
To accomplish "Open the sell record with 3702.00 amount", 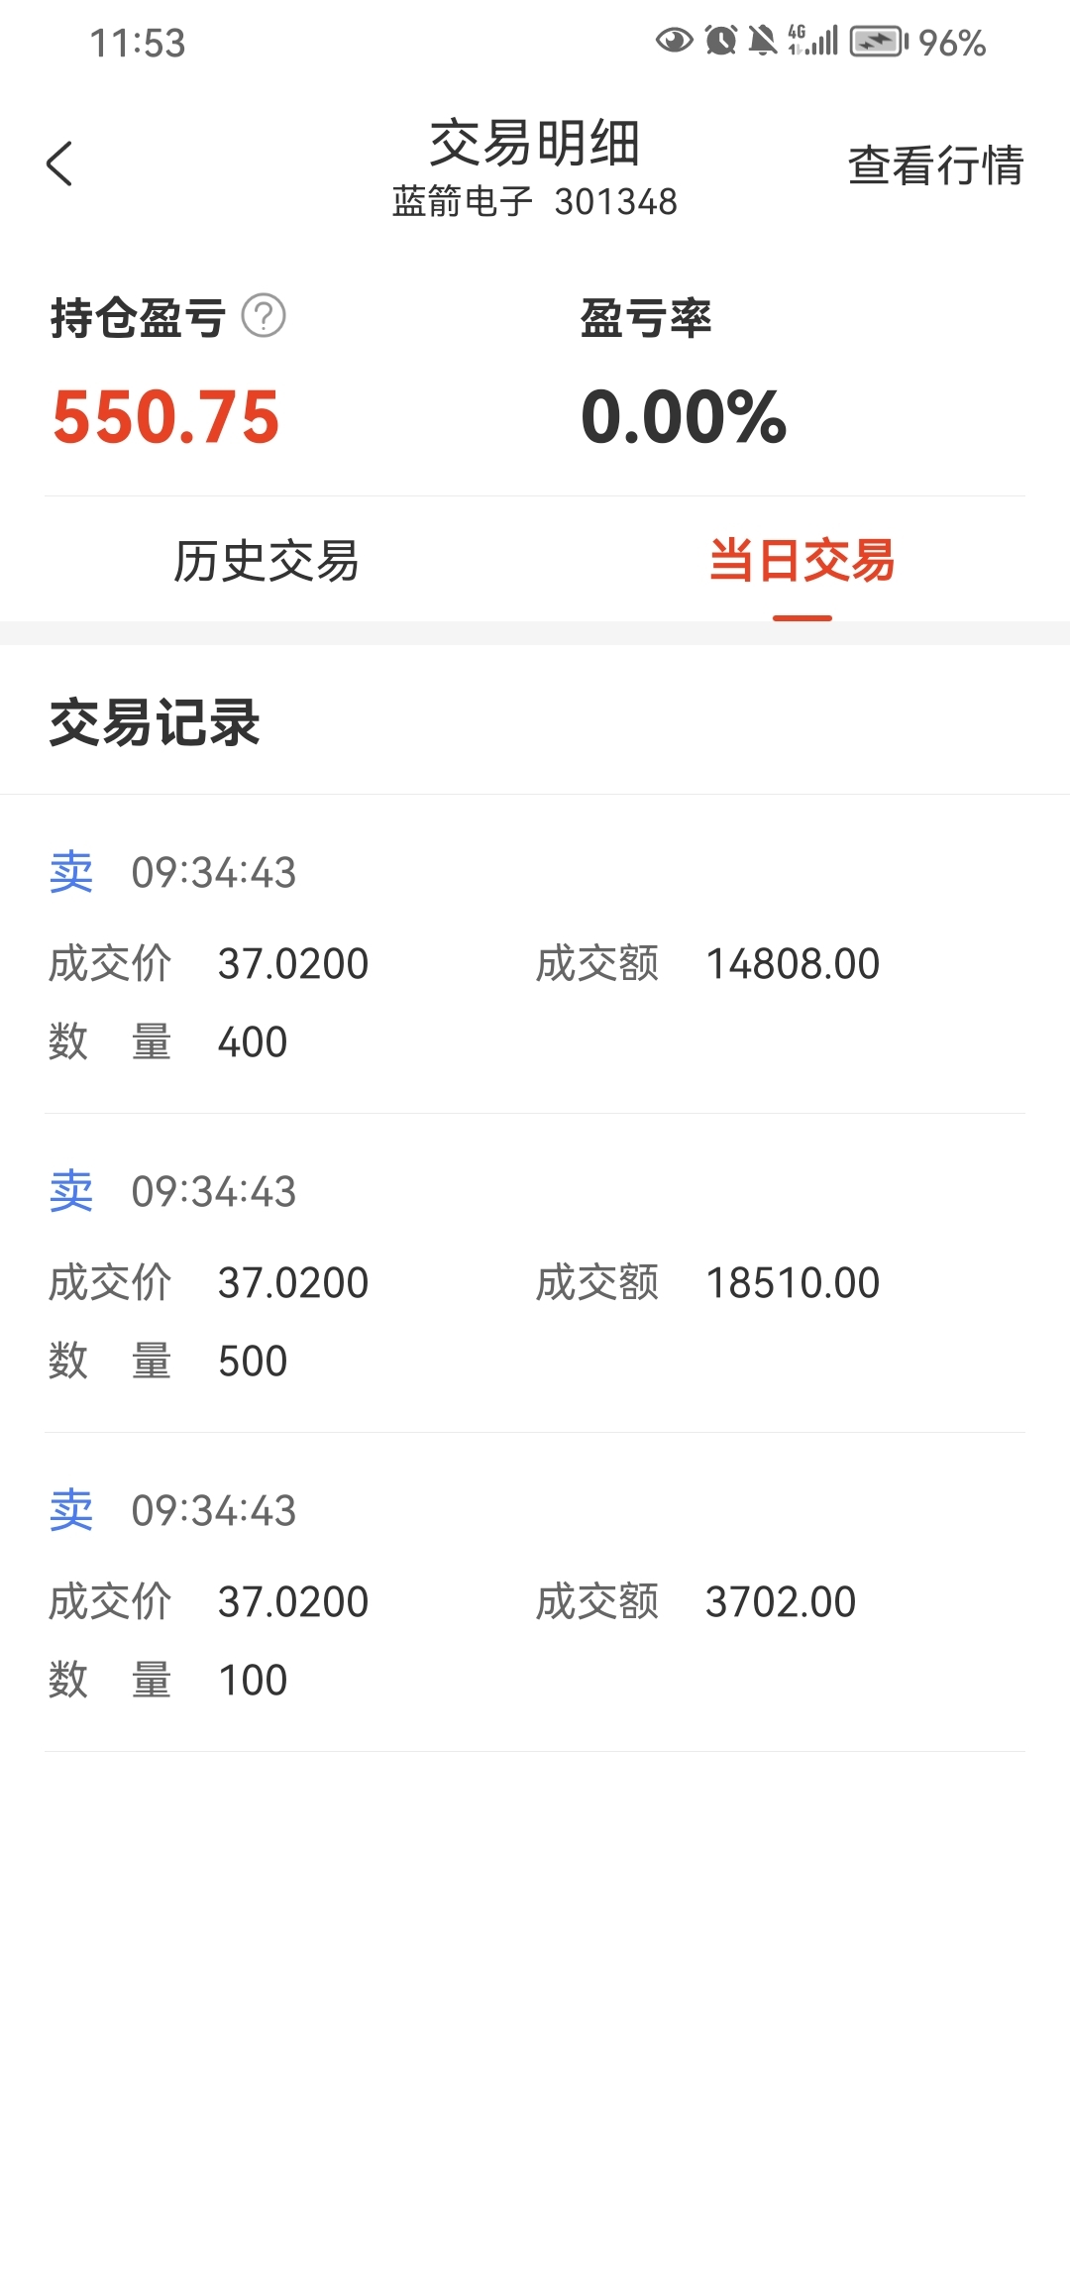I will pyautogui.click(x=535, y=1592).
